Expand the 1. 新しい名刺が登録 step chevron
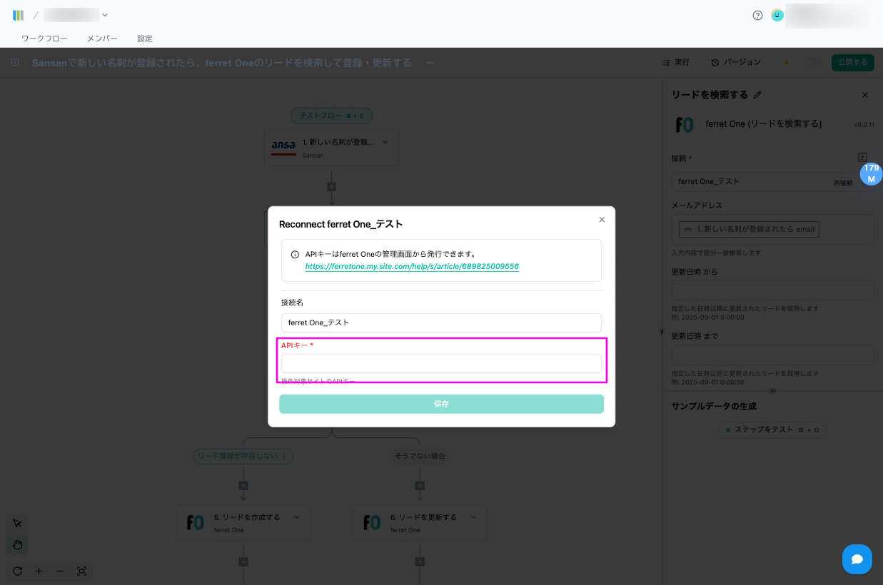Screen dimensions: 883x585 click(x=385, y=142)
